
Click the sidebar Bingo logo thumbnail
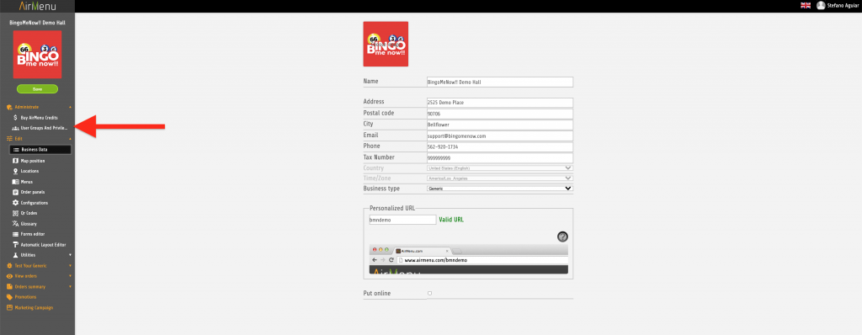coord(37,55)
